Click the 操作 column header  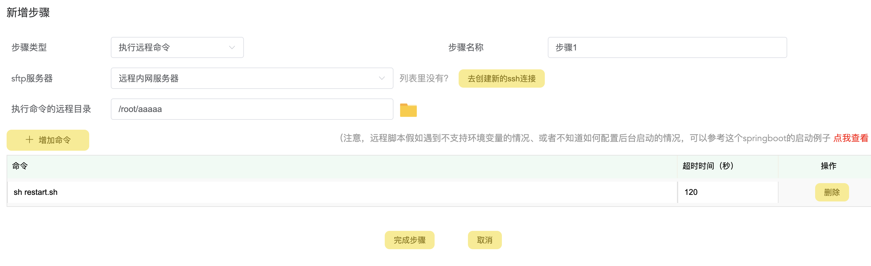[828, 166]
